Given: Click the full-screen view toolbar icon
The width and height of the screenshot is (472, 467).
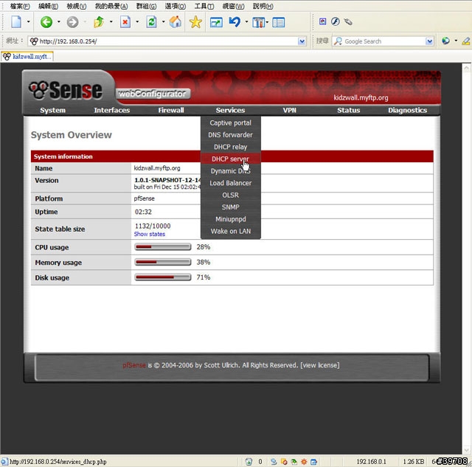Looking at the screenshot, I should (216, 22).
